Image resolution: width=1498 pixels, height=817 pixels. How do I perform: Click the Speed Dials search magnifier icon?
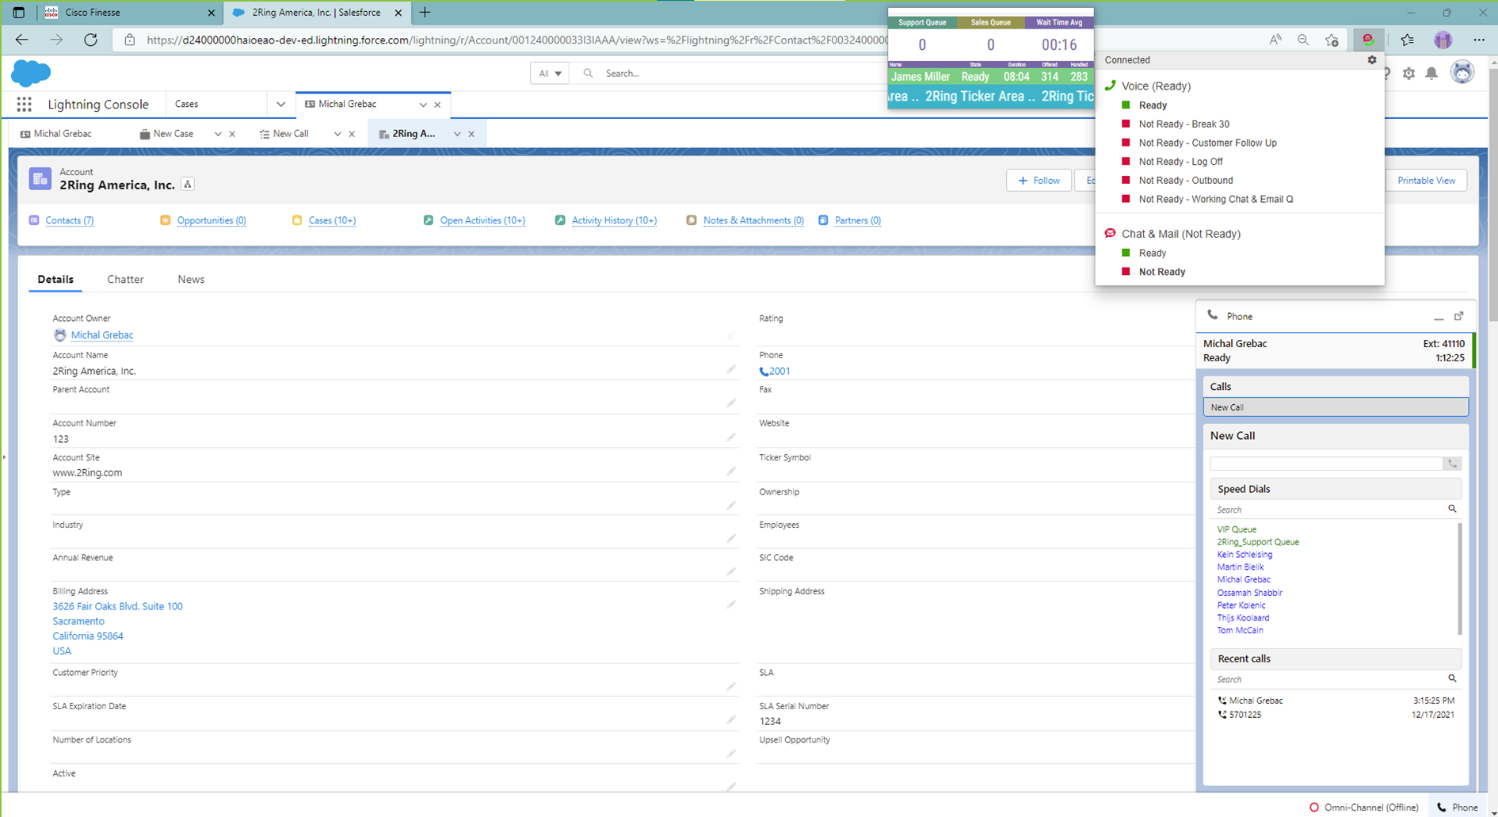tap(1452, 509)
